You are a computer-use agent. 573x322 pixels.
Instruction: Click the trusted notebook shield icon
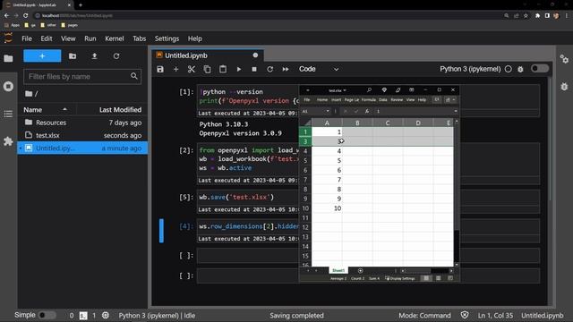(x=465, y=315)
